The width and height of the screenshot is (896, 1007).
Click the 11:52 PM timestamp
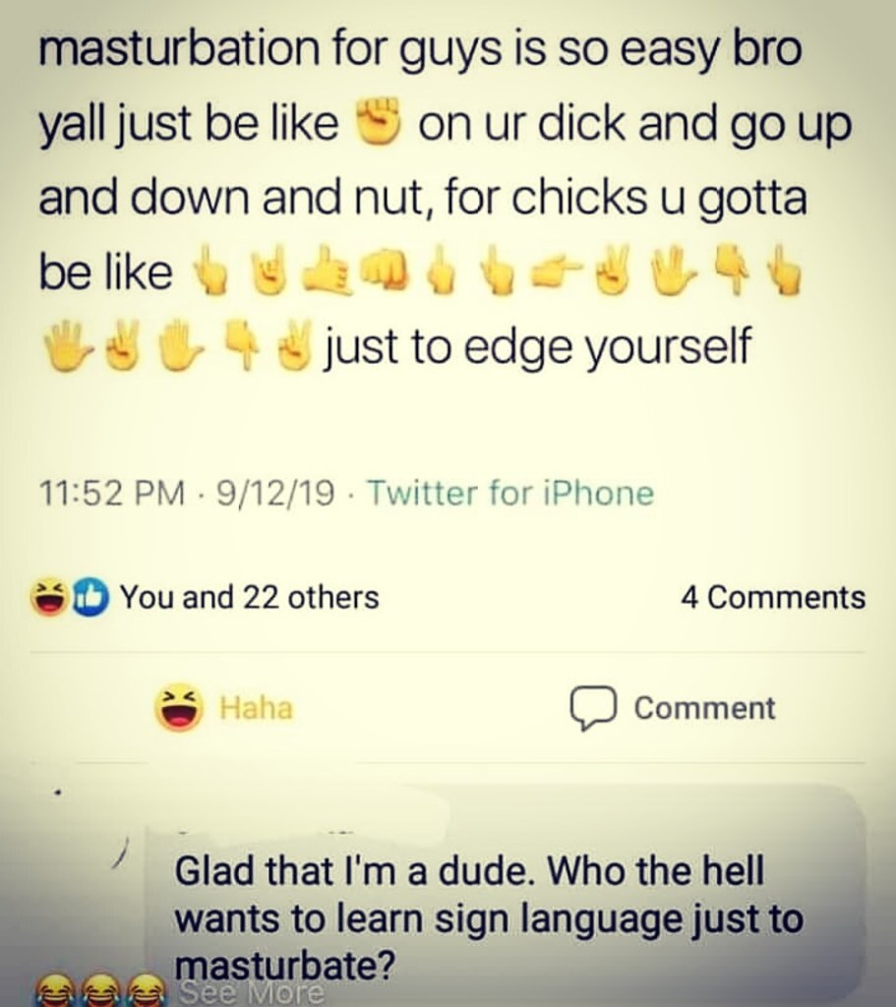pos(111,494)
